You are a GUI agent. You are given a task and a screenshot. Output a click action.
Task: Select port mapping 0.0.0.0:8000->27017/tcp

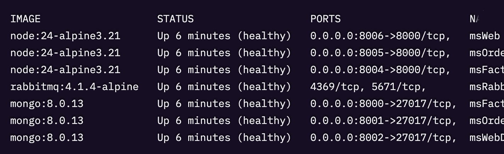tap(383, 103)
